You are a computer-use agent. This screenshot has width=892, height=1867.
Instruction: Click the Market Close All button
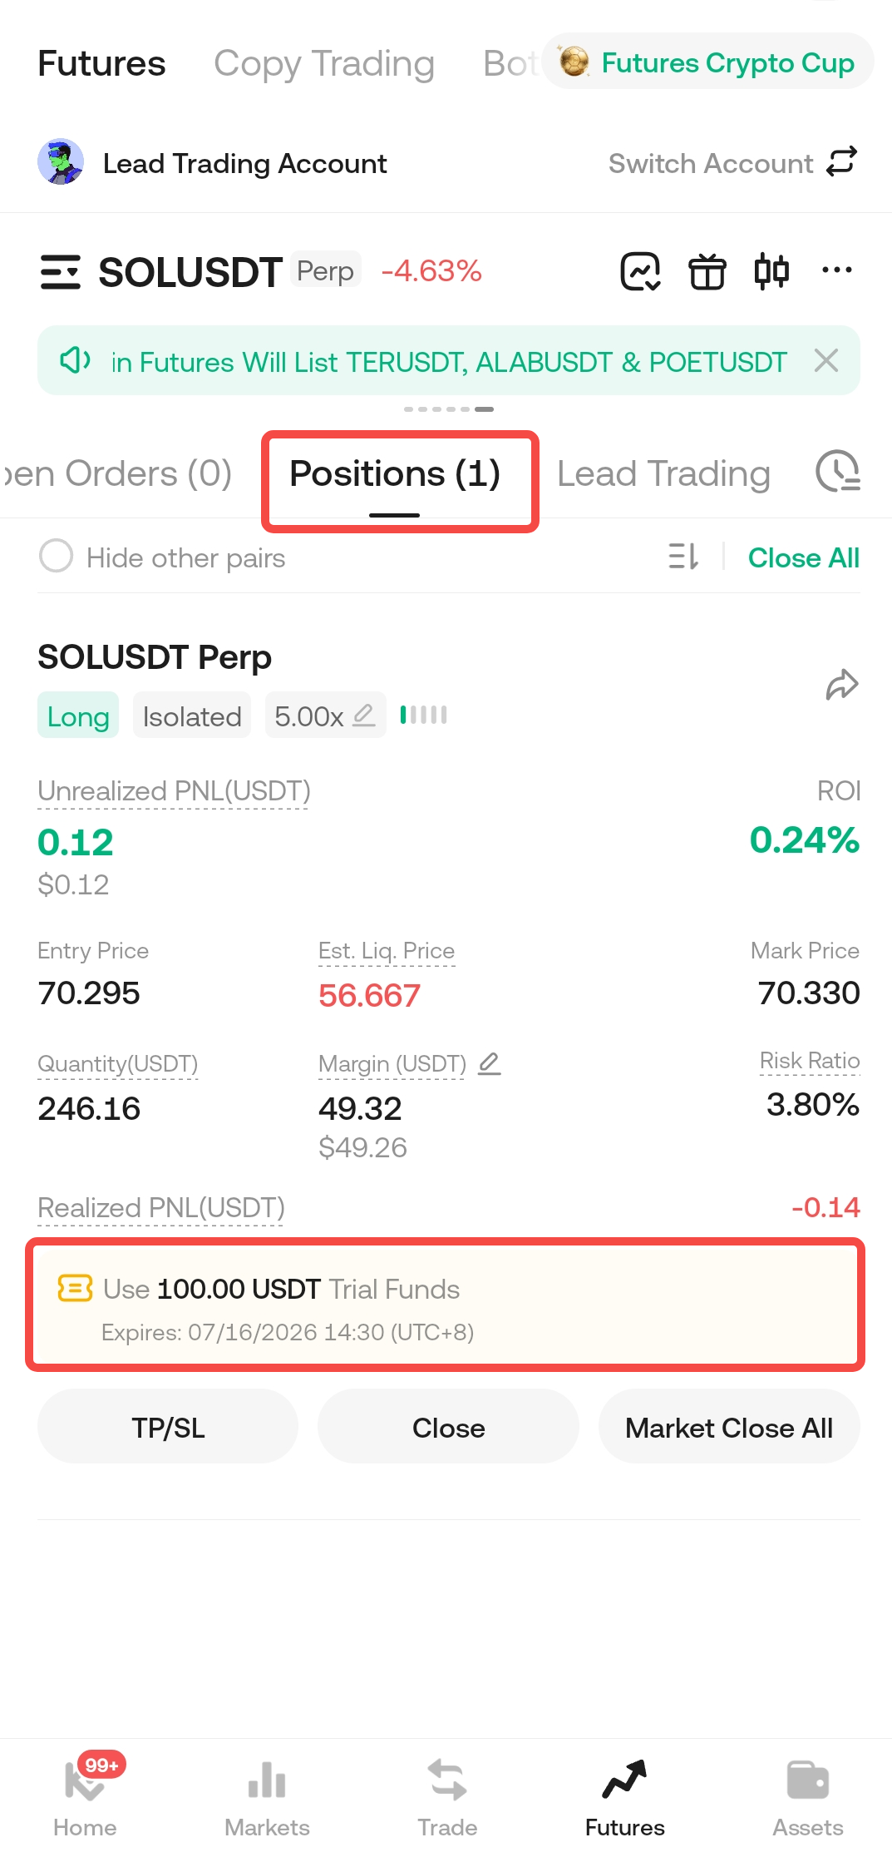(x=729, y=1427)
